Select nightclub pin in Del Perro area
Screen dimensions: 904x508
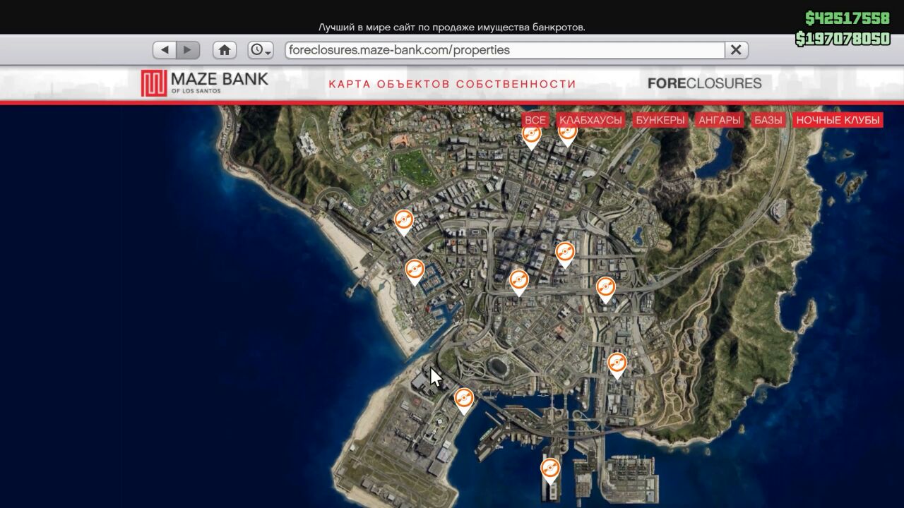(403, 222)
